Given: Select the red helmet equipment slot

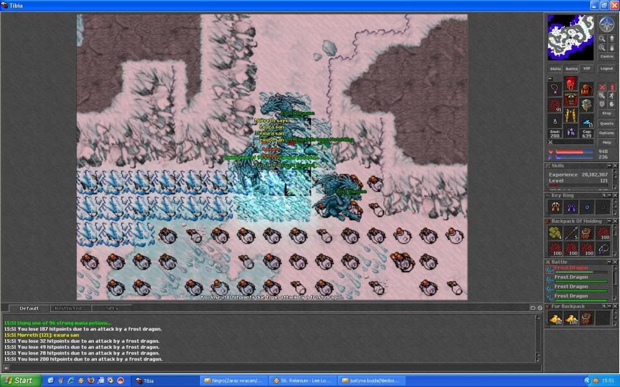Looking at the screenshot, I should pyautogui.click(x=570, y=83).
